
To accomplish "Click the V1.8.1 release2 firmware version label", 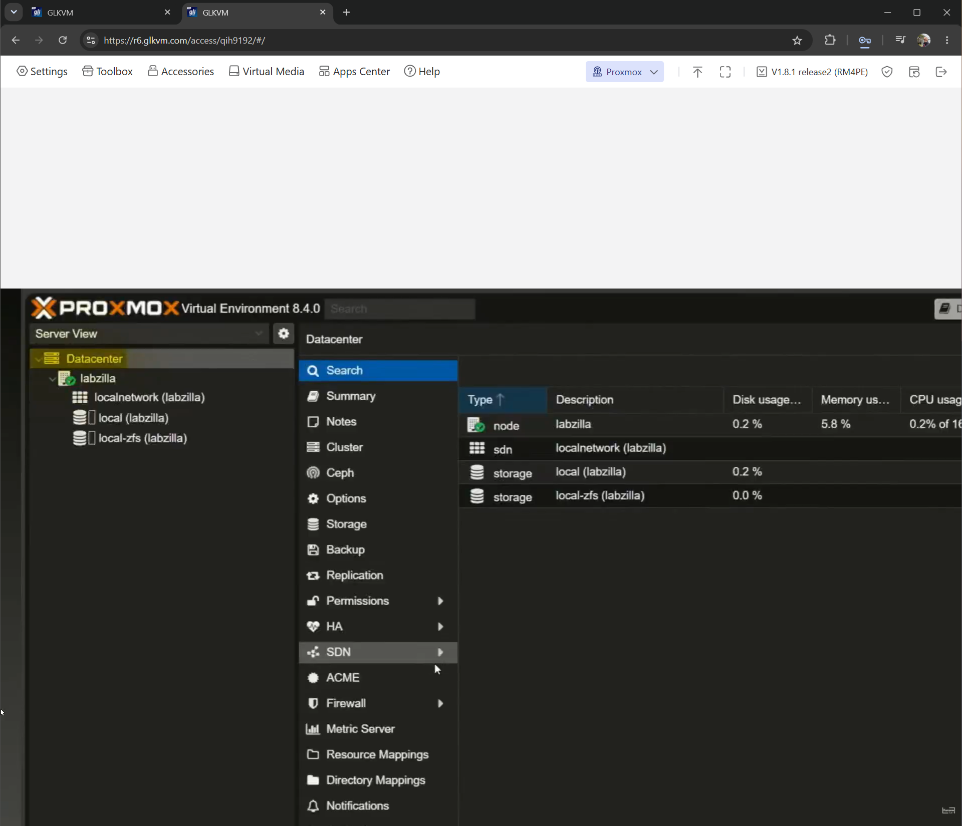I will tap(812, 72).
